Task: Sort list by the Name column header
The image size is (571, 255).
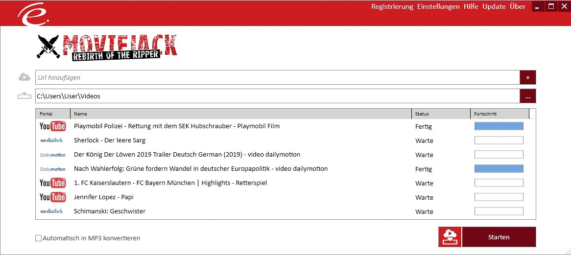Action: pyautogui.click(x=241, y=114)
